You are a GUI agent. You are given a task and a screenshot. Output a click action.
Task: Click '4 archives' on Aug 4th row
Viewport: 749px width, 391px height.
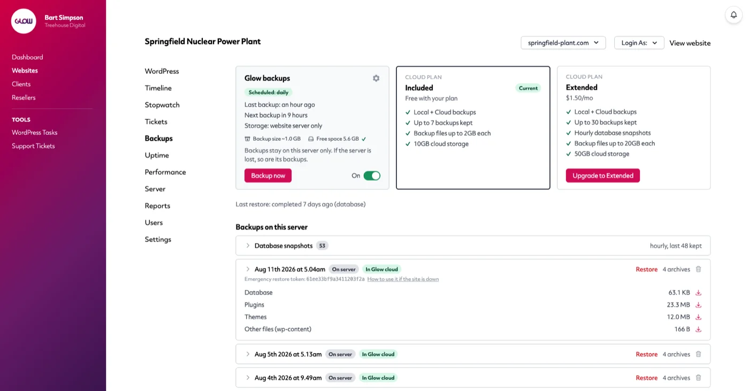coord(676,378)
